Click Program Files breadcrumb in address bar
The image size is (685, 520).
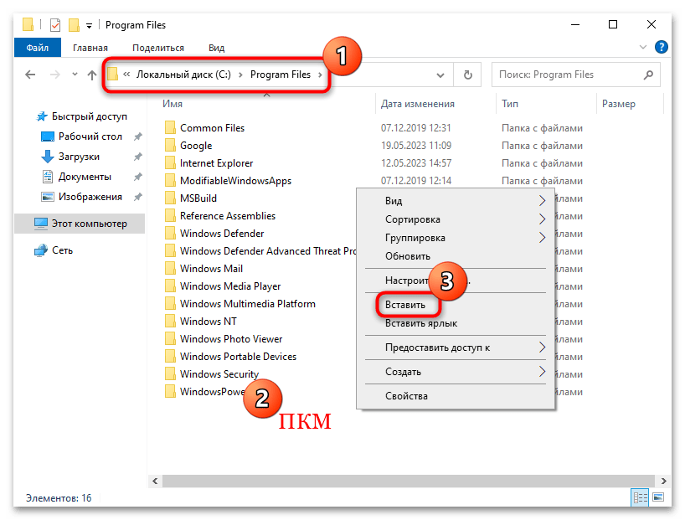point(281,75)
